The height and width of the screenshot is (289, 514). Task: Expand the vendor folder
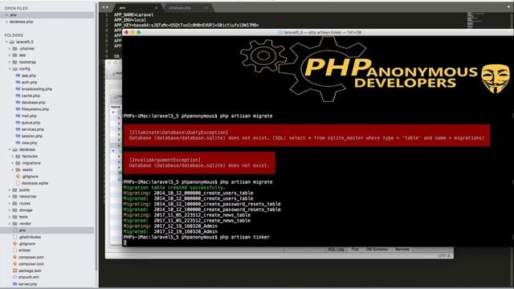click(x=10, y=223)
